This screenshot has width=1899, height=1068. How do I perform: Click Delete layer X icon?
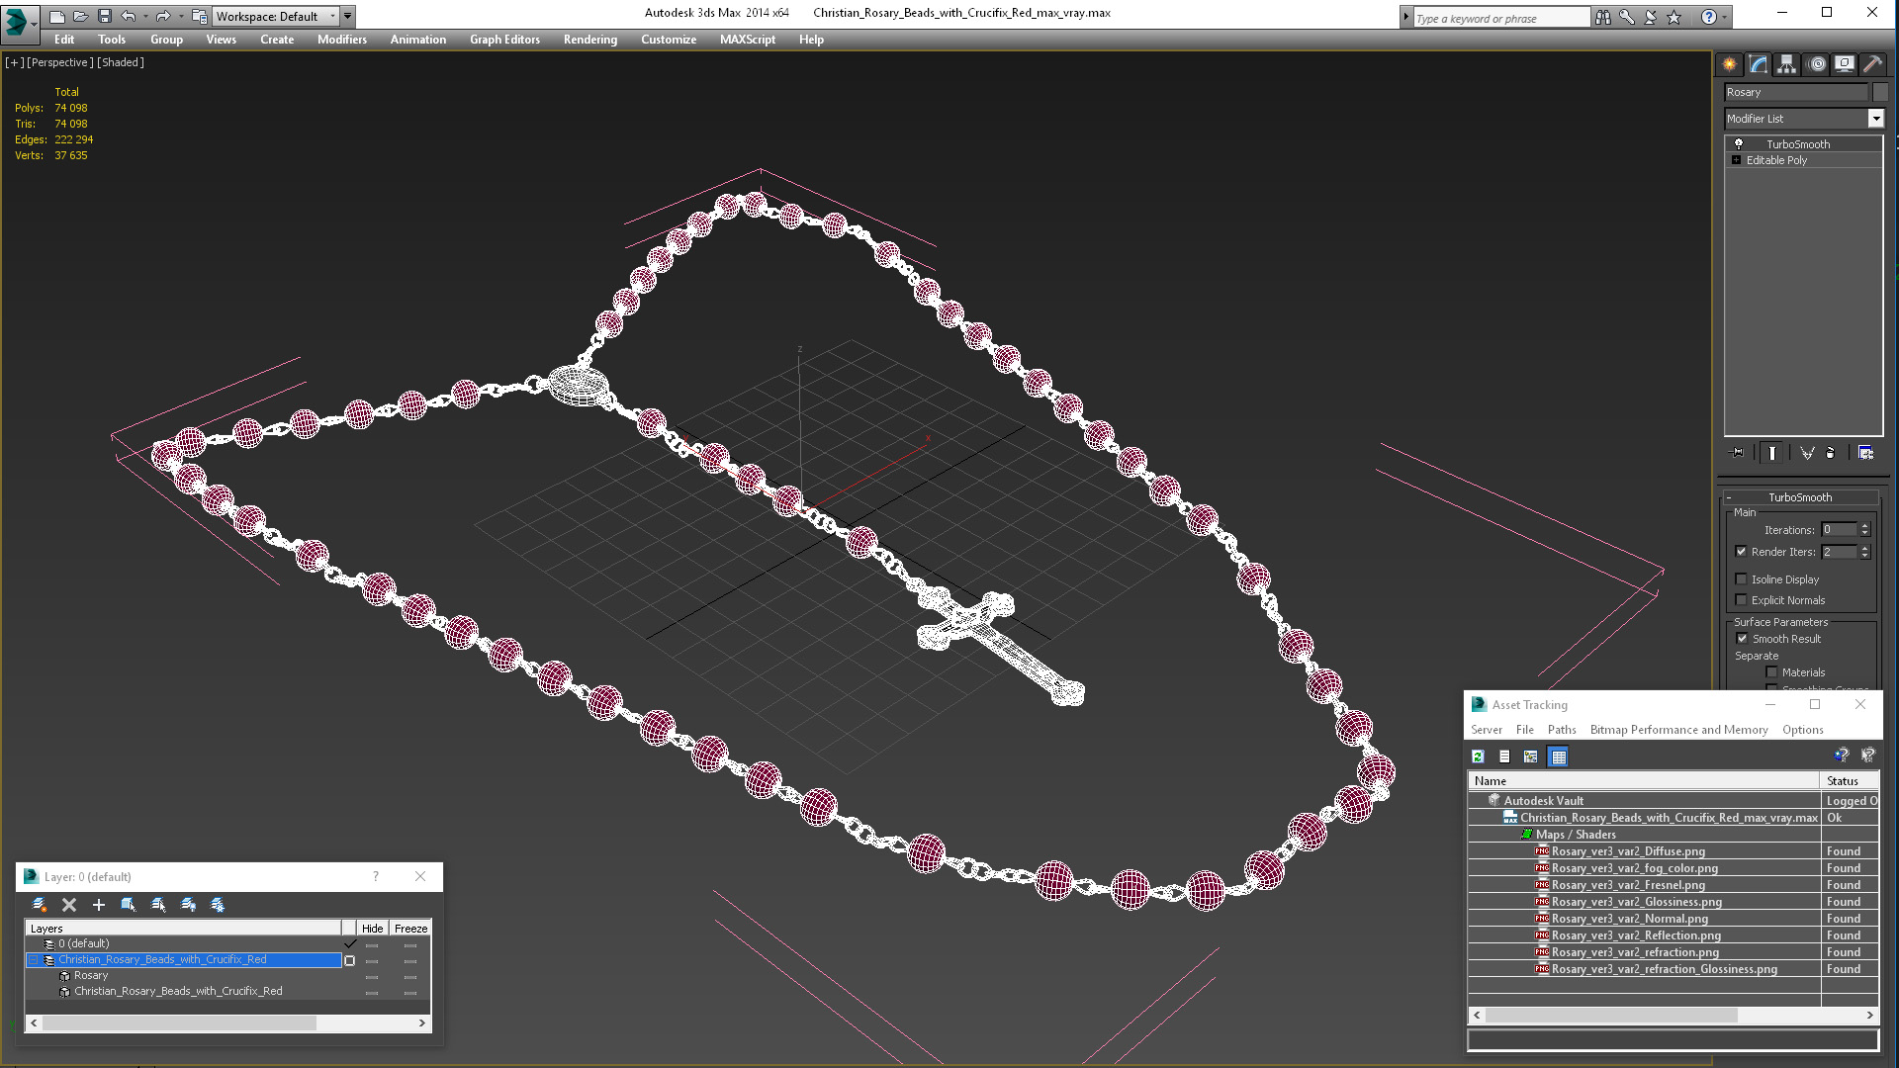click(69, 905)
